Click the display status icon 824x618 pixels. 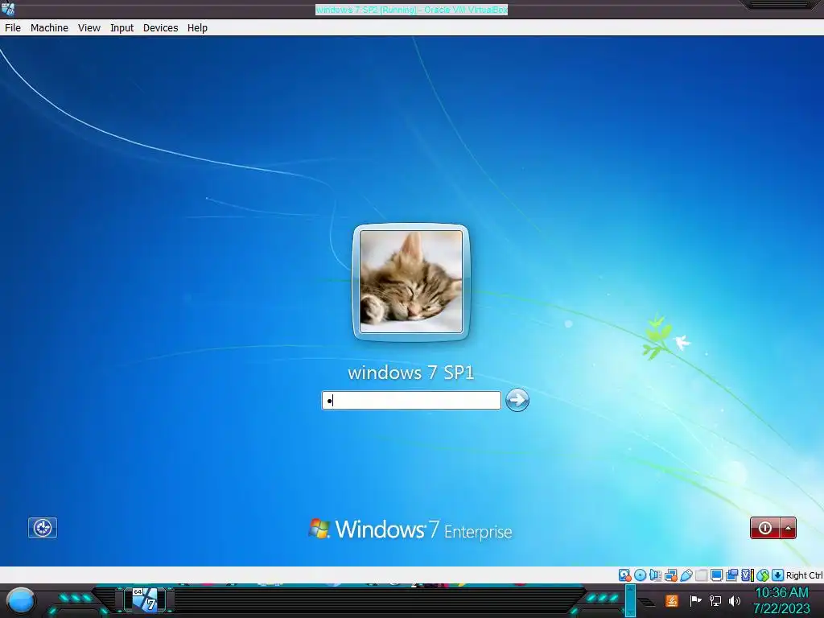coord(716,575)
